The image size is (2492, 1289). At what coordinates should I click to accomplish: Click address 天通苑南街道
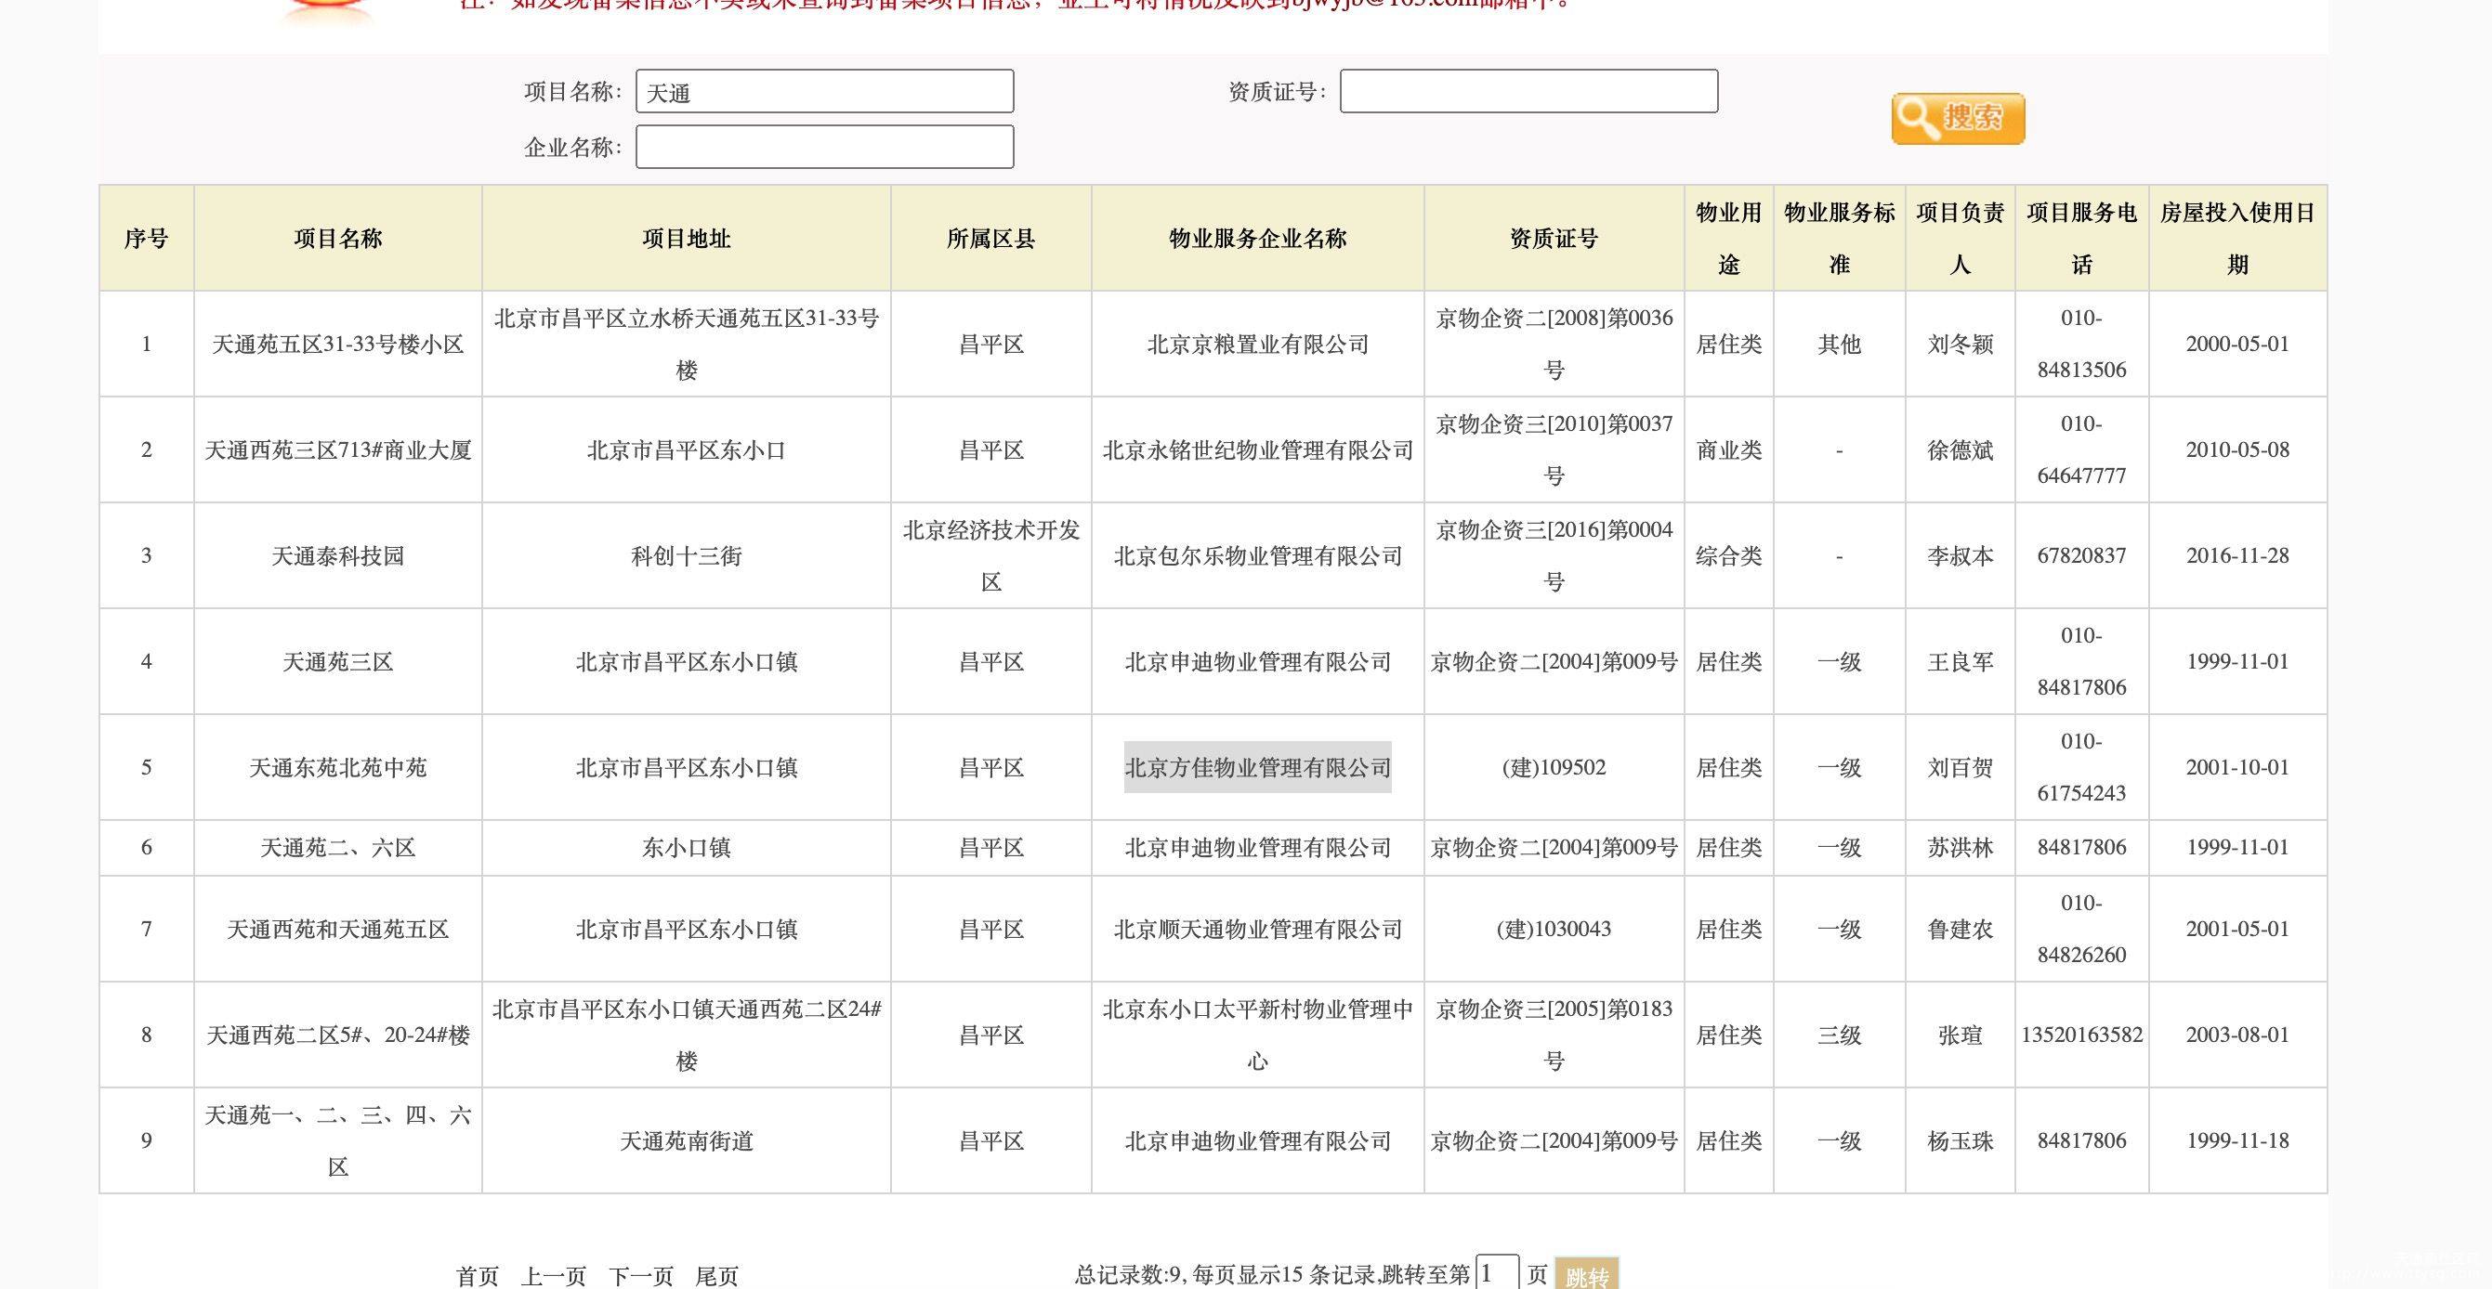point(686,1141)
